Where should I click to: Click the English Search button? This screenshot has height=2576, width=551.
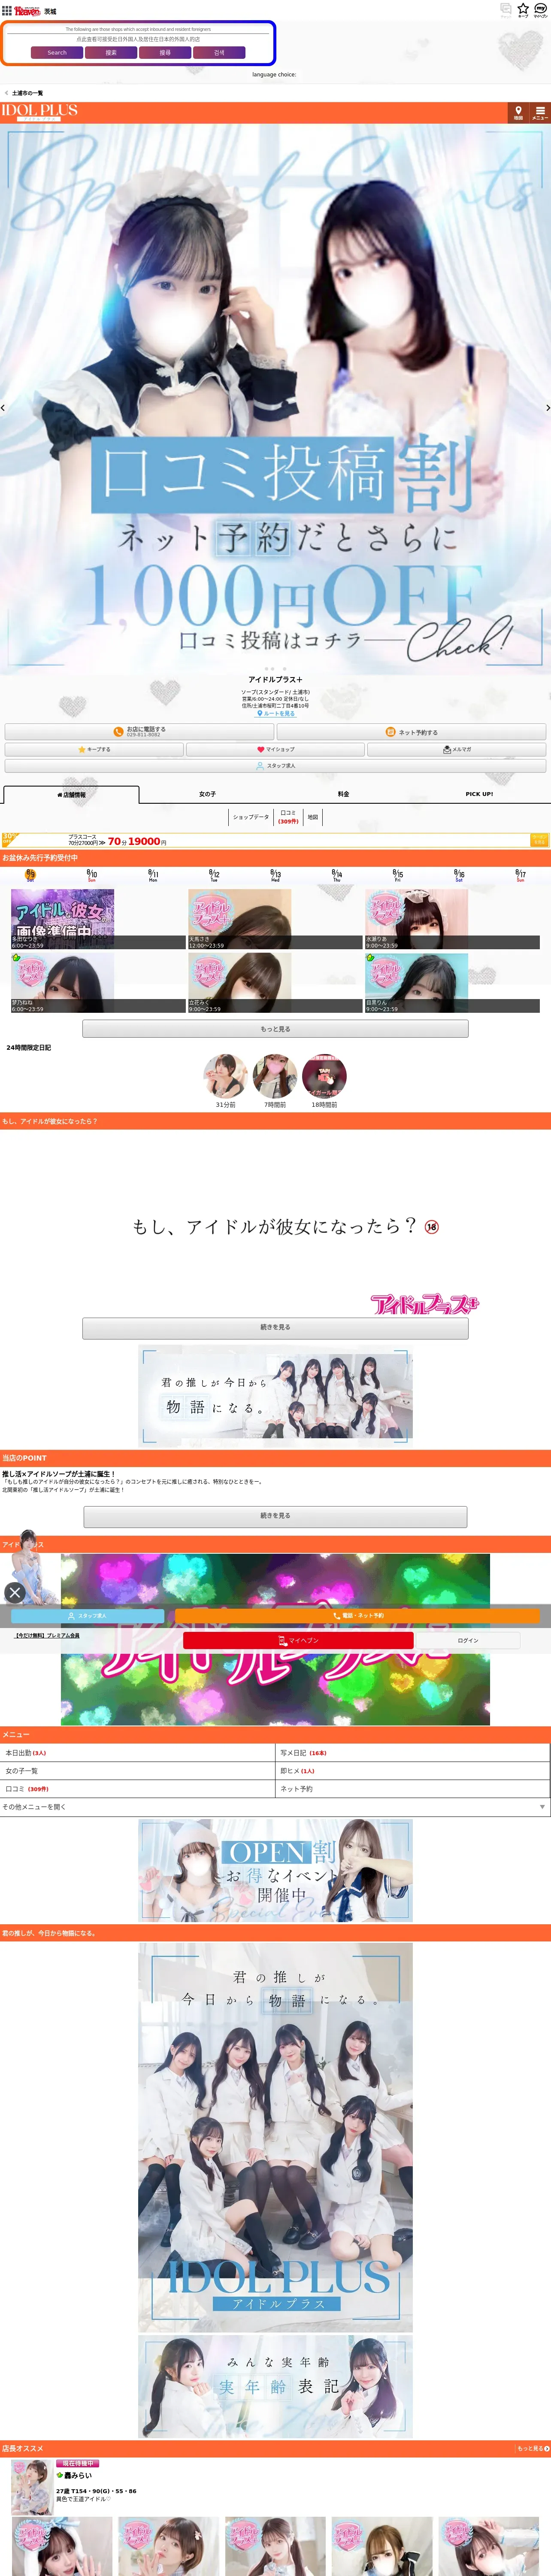coord(57,52)
